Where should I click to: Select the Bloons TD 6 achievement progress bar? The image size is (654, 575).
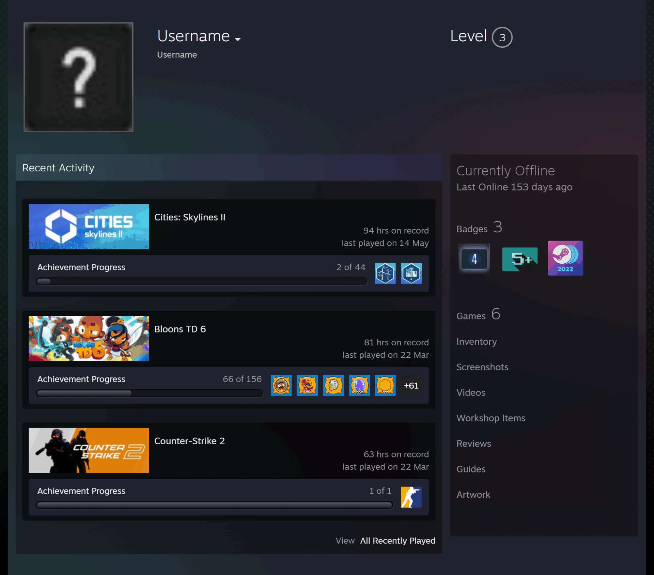coord(150,393)
